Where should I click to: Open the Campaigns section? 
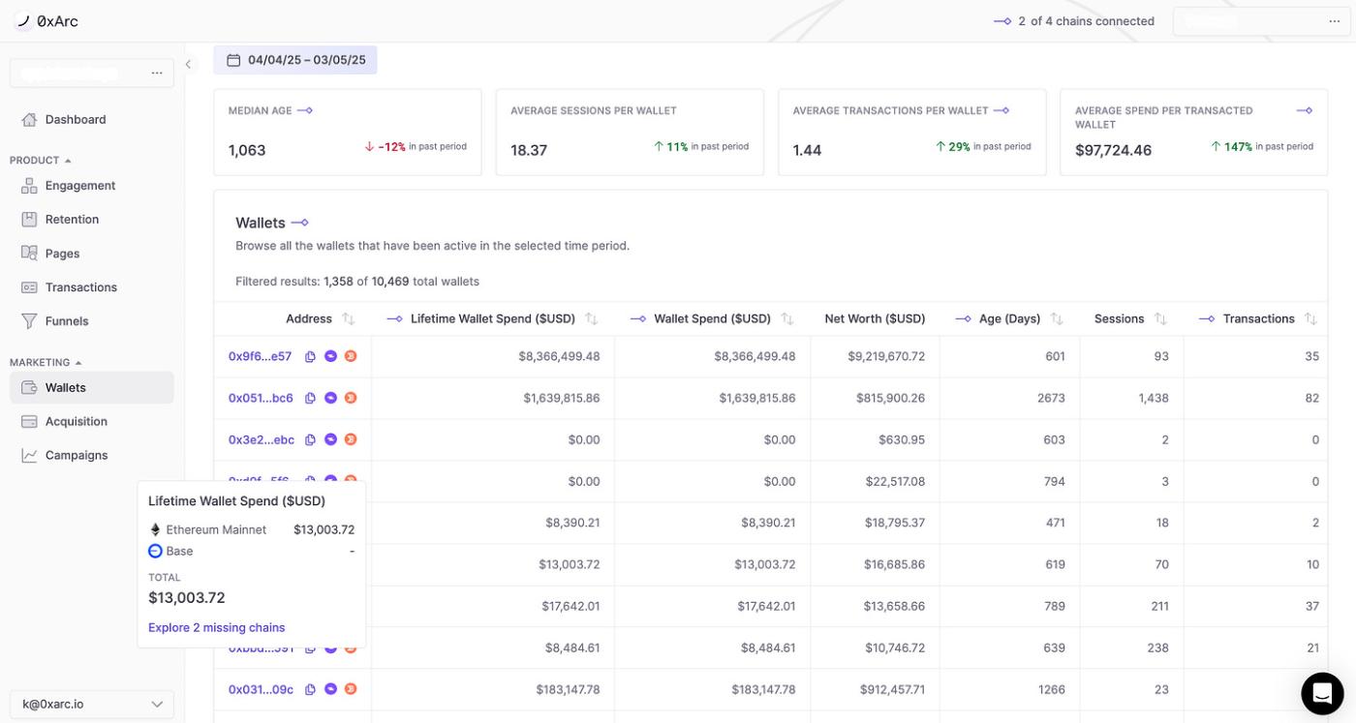coord(76,456)
